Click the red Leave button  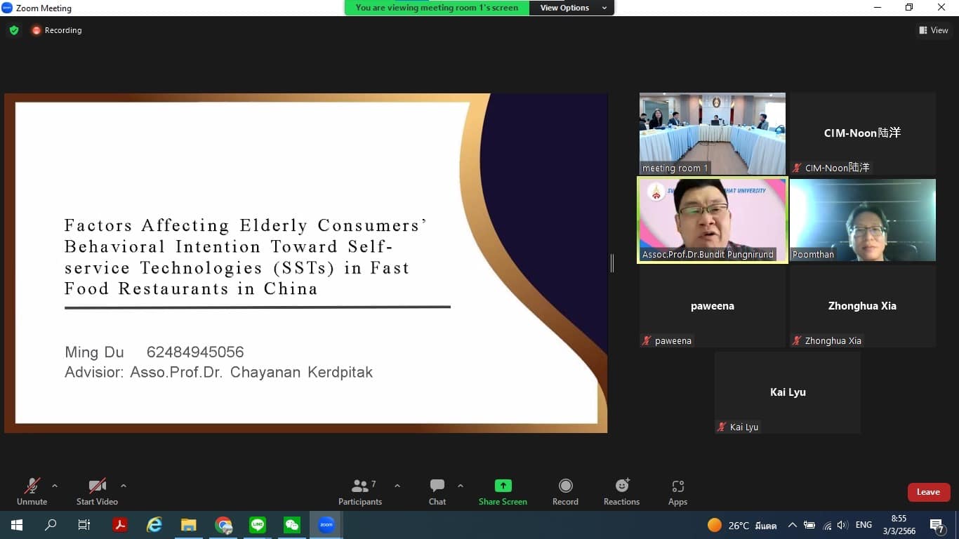[928, 492]
